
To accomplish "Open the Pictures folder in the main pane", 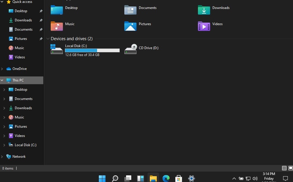I will 130,26.
